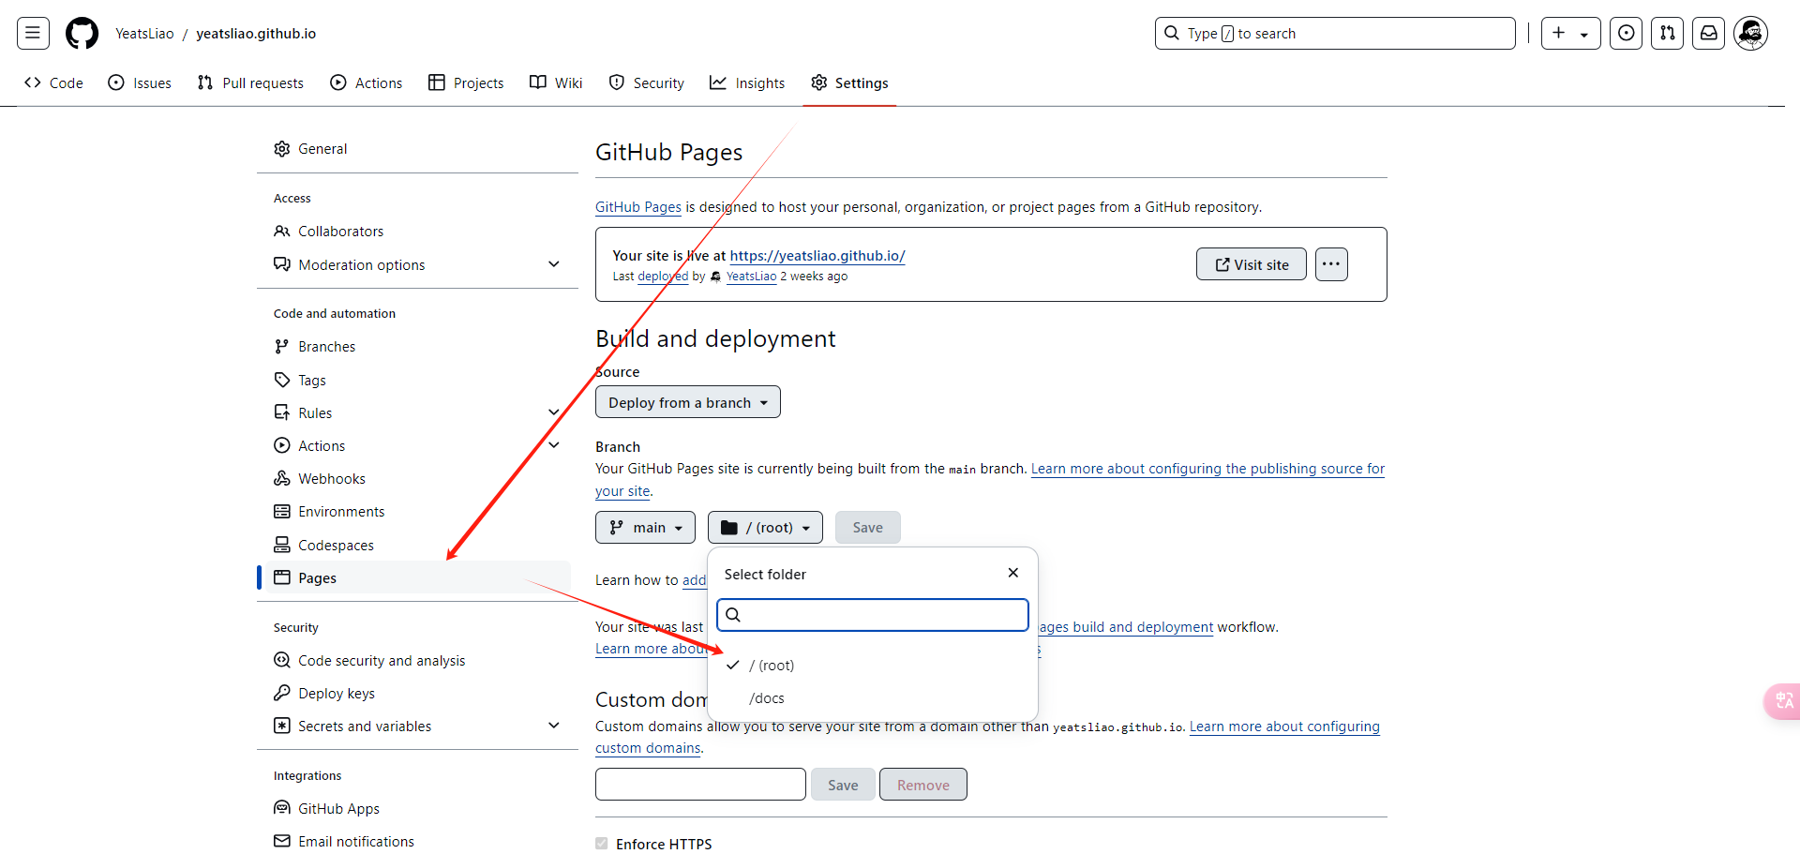Click the Visit site button

pos(1252,264)
